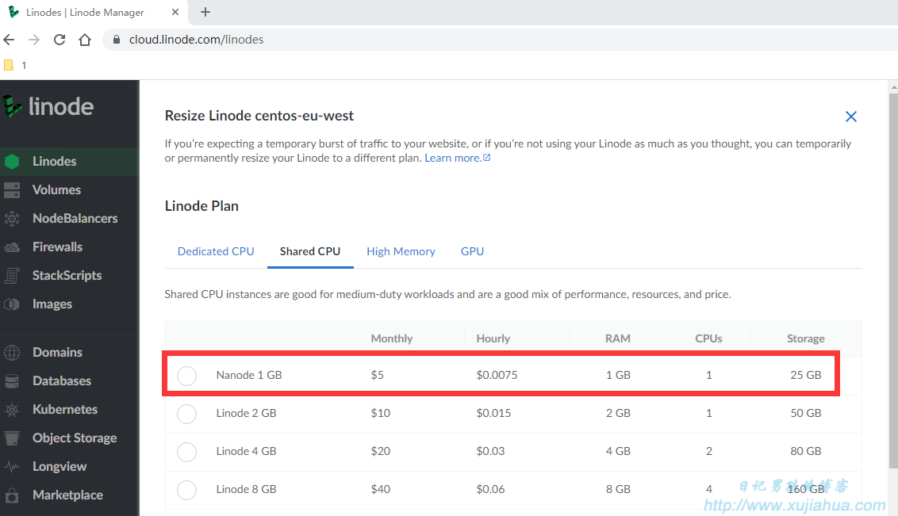
Task: Click the Marketplace bag icon
Action: point(11,495)
